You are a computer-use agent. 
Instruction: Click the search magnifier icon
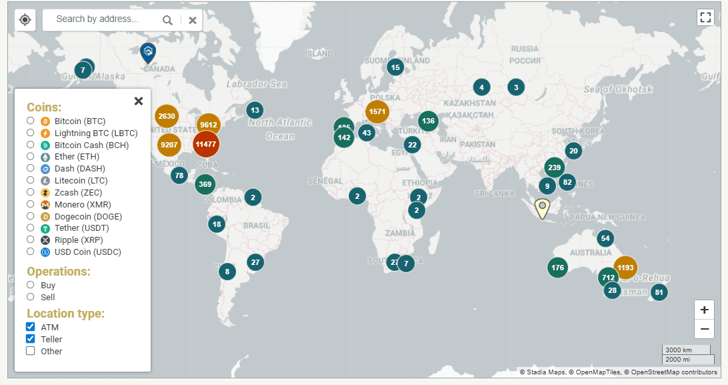[167, 20]
